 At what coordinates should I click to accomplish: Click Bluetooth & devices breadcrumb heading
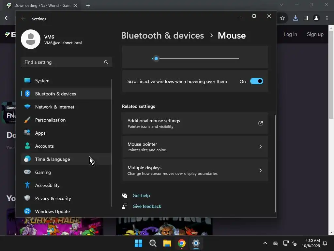coord(162,35)
